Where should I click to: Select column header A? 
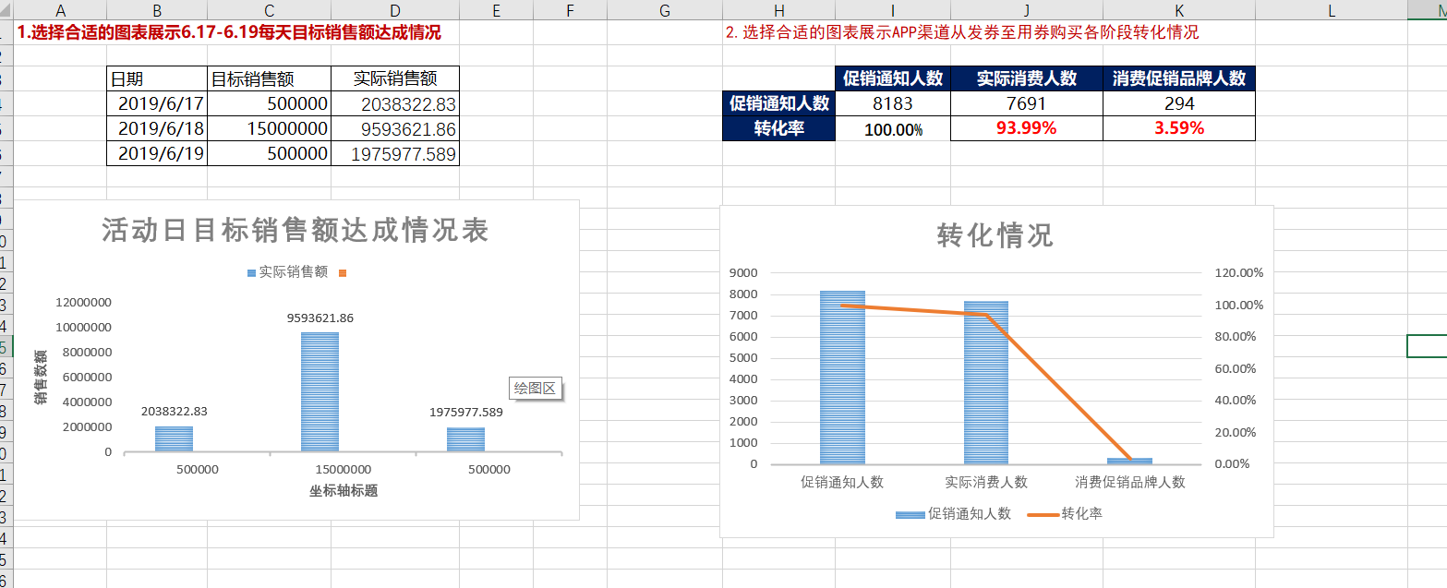pyautogui.click(x=60, y=9)
